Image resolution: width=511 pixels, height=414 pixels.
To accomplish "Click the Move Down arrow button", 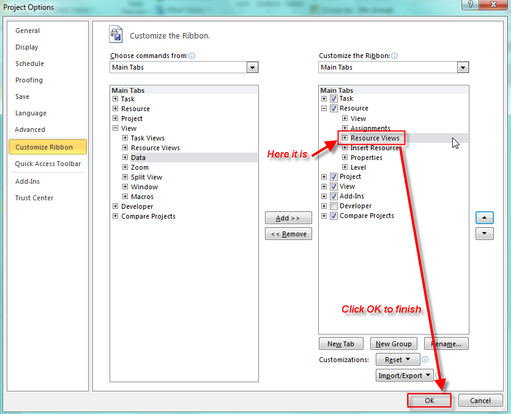I will coord(484,233).
